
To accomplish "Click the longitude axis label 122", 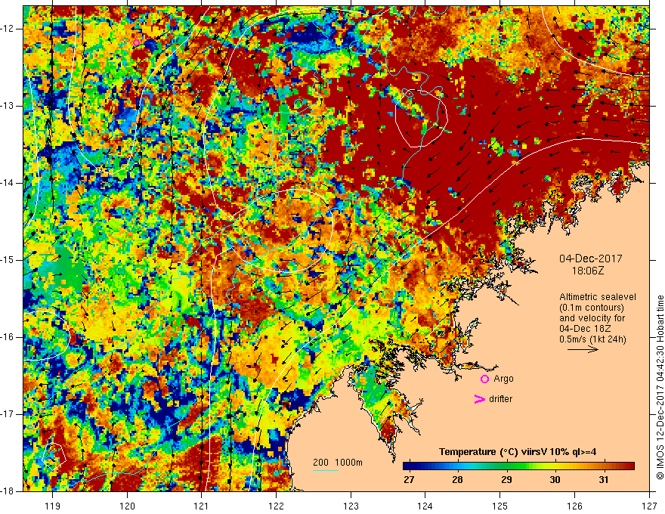I will click(x=277, y=506).
